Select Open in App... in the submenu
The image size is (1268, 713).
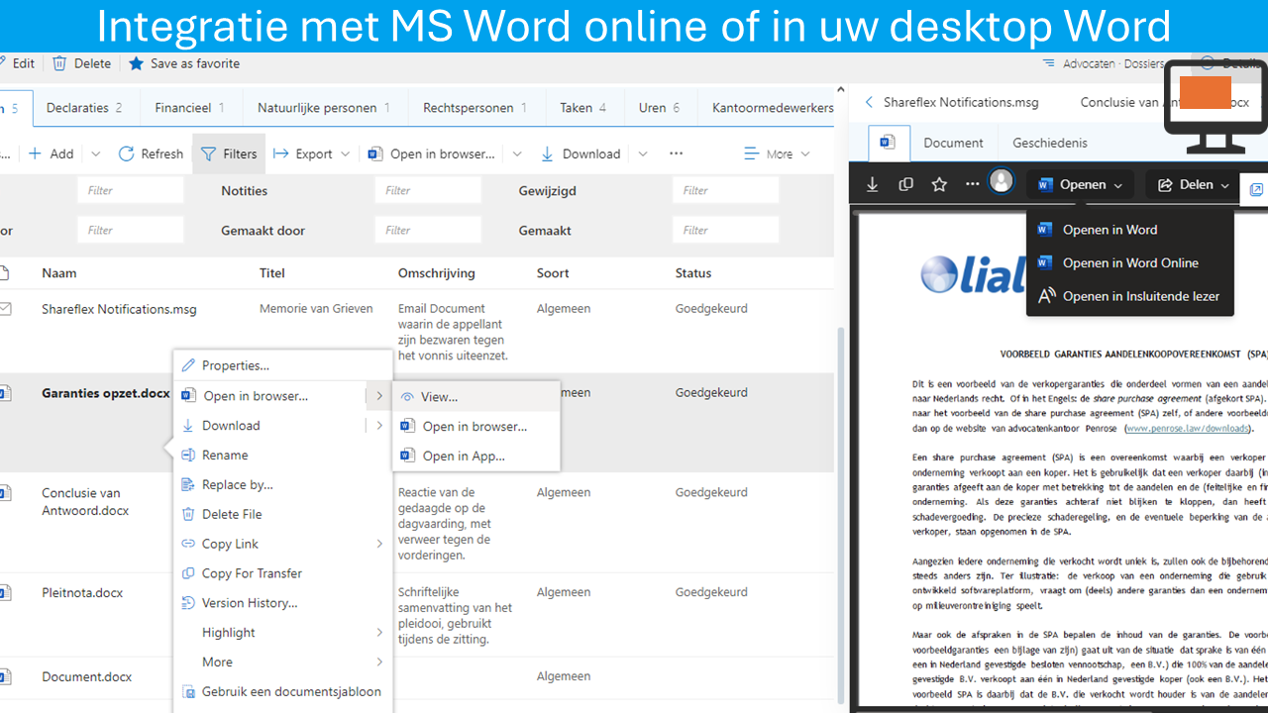[476, 456]
